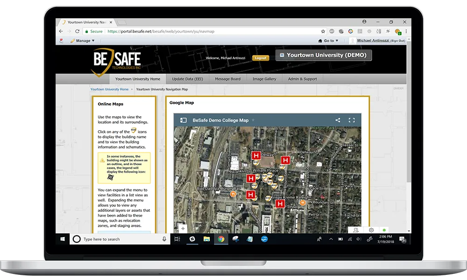Open the Message Board tab
The image size is (467, 280).
tap(228, 79)
